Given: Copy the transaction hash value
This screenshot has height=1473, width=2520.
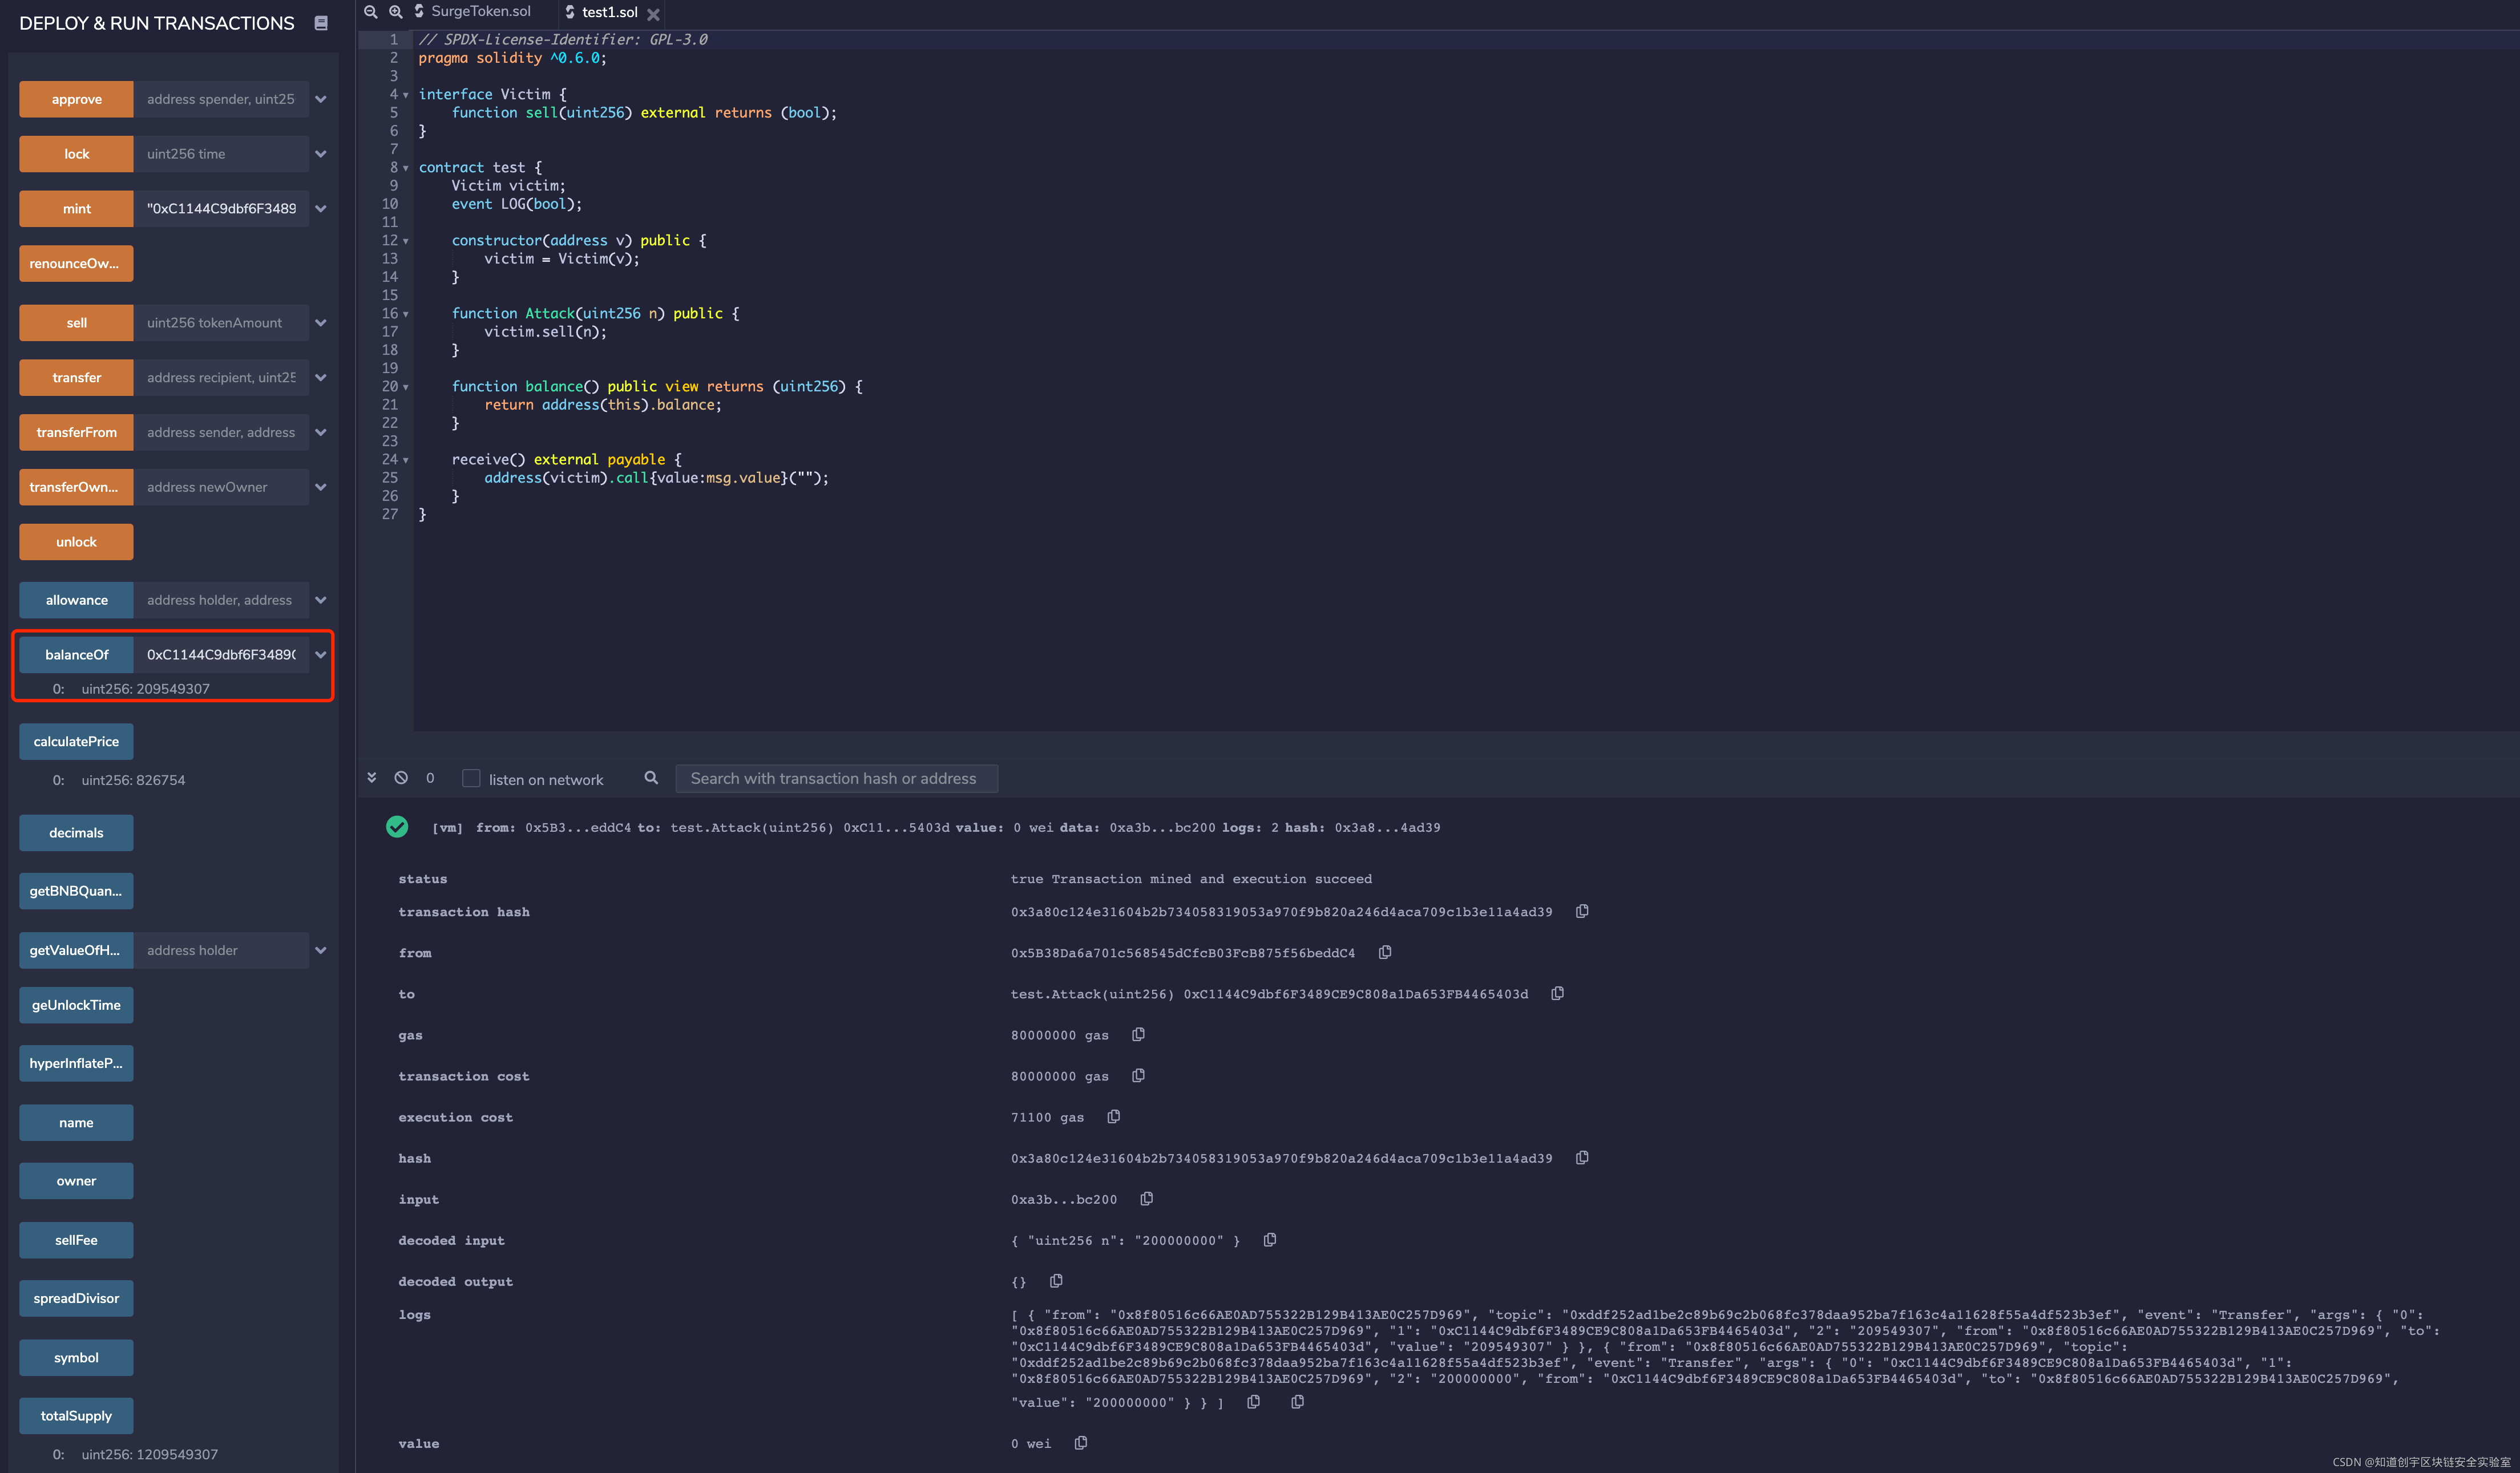Looking at the screenshot, I should (x=1582, y=911).
